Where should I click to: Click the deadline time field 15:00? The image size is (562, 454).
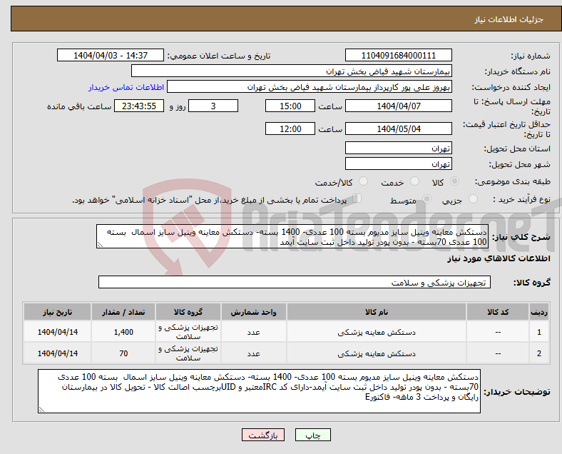click(x=290, y=106)
